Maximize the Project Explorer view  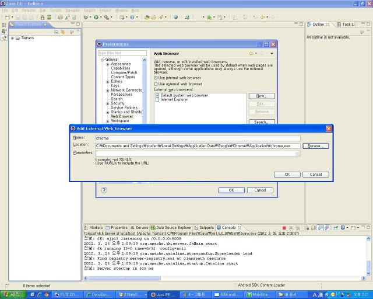[78, 24]
